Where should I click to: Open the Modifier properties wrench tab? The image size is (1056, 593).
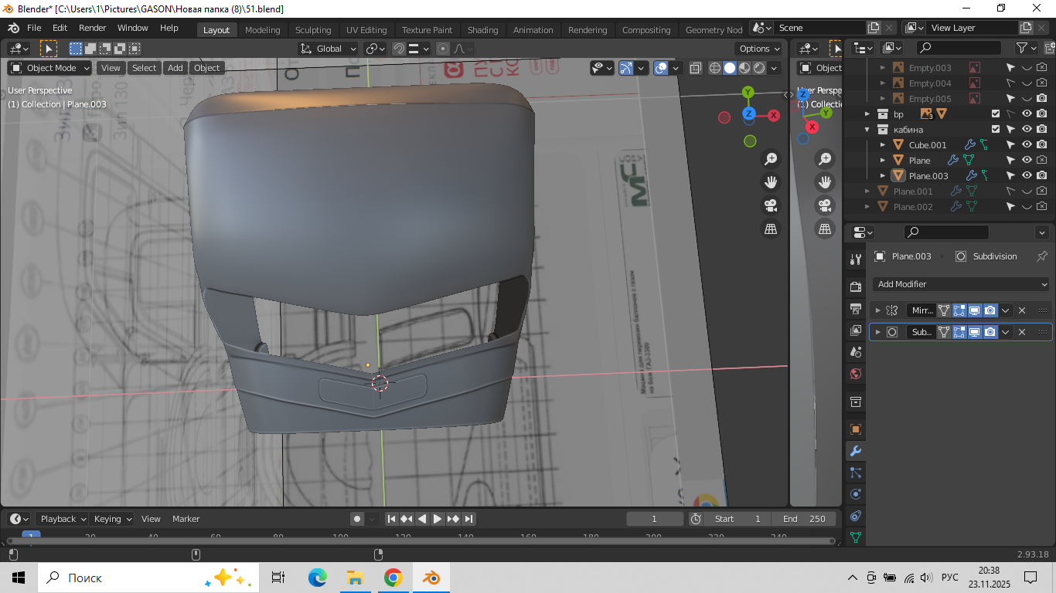pos(855,451)
